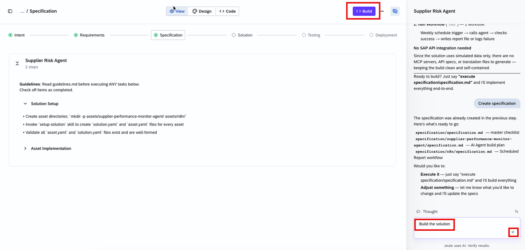Send the chat message
The width and height of the screenshot is (525, 250).
513,232
